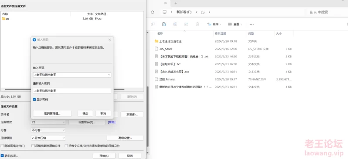Click the horizontal scrollbar in compression file list
This screenshot has height=159, width=348.
pyautogui.click(x=64, y=89)
